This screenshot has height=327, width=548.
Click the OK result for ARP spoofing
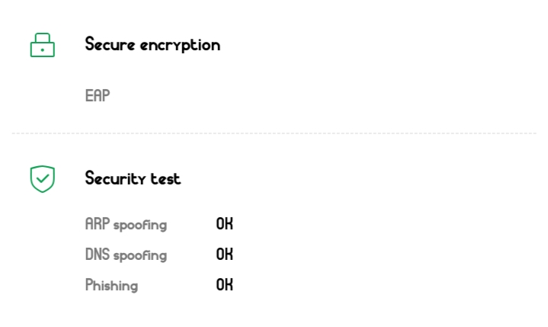coord(224,224)
